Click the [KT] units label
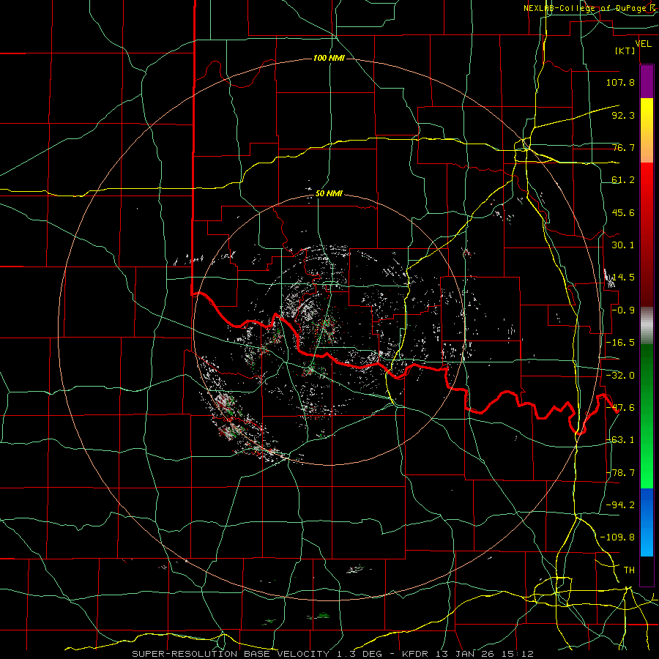This screenshot has height=659, width=659. 625,51
